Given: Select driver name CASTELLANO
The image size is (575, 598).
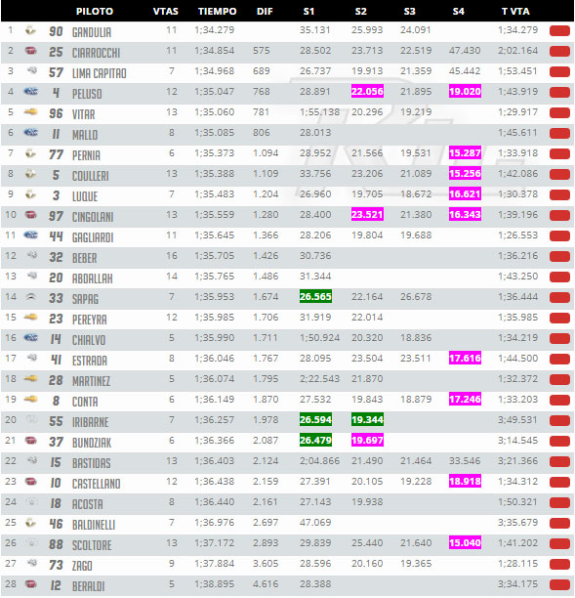Looking at the screenshot, I should (97, 484).
